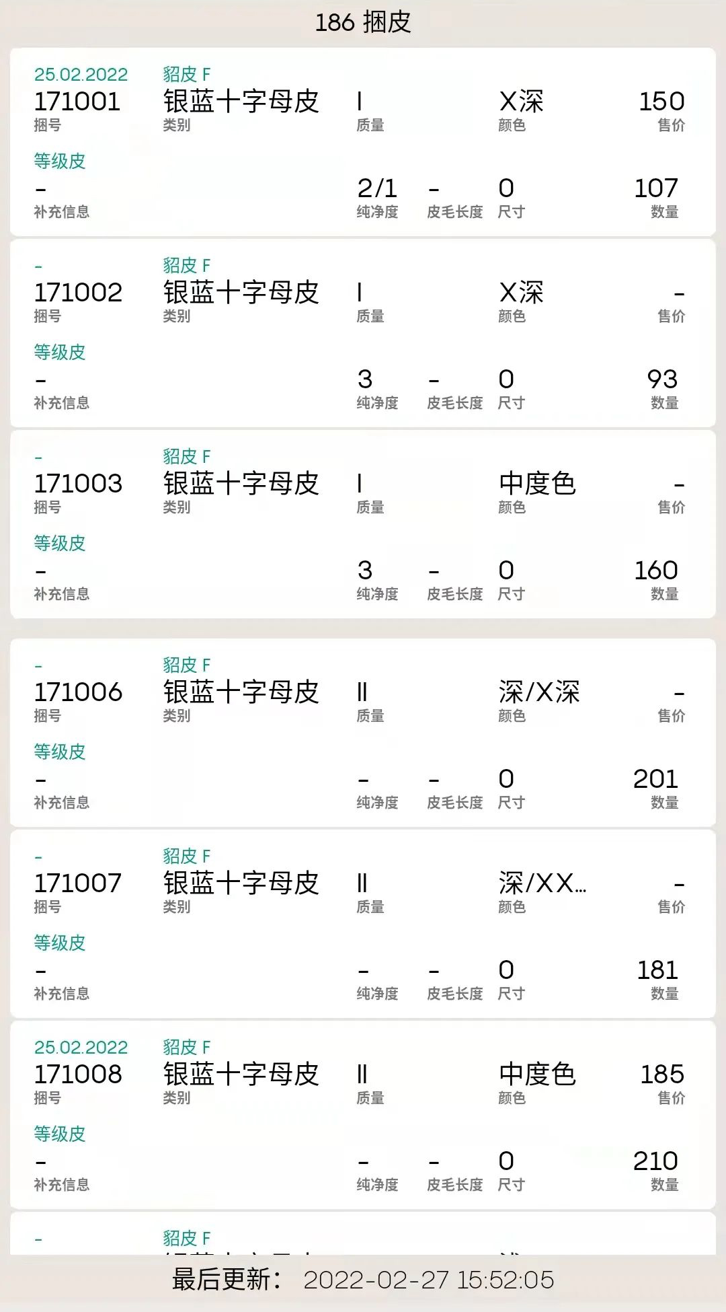Click 等级皮 label in lot 171001
726x1312 pixels.
60,161
